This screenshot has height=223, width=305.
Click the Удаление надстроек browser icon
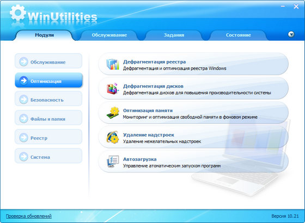point(113,137)
